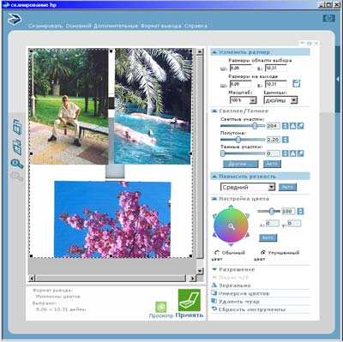This screenshot has height=342, width=343.
Task: Open the Масштаб 100% dropdown
Action: [244, 100]
